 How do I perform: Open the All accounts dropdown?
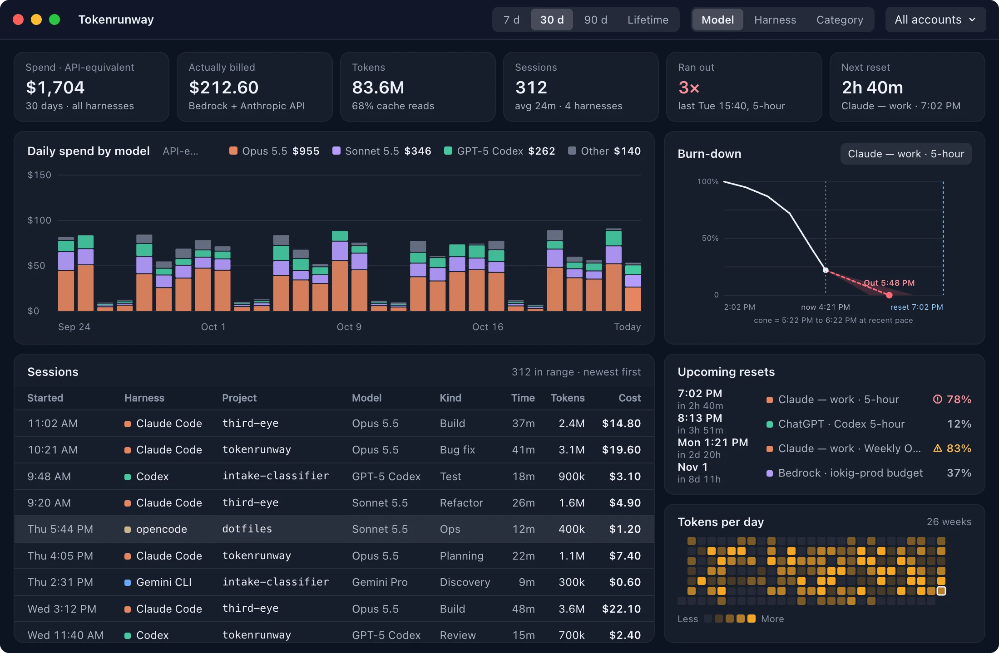[935, 19]
